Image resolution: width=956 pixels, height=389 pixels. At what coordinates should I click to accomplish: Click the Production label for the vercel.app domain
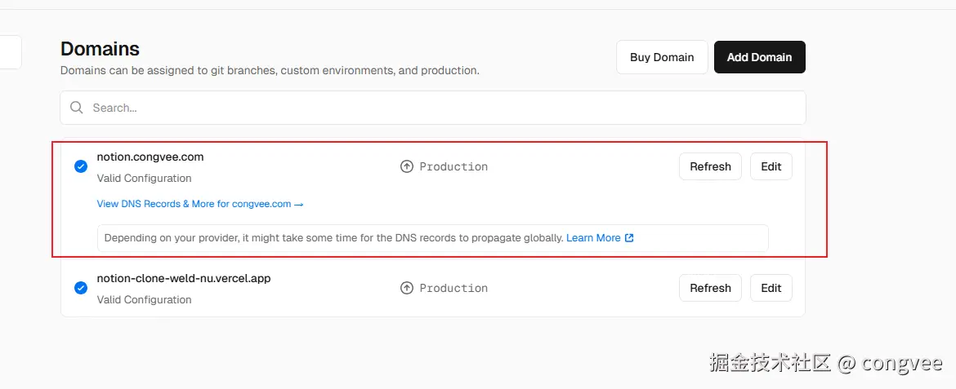[453, 288]
